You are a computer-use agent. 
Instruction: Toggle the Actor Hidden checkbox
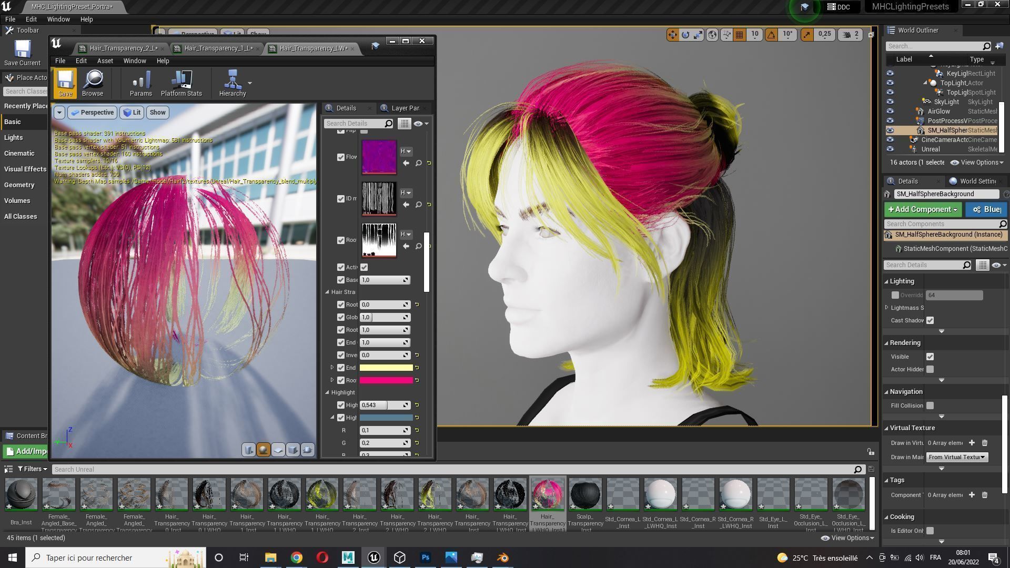tap(930, 370)
